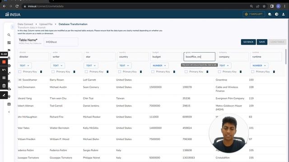Check Primary Key for country column

pos(120,72)
